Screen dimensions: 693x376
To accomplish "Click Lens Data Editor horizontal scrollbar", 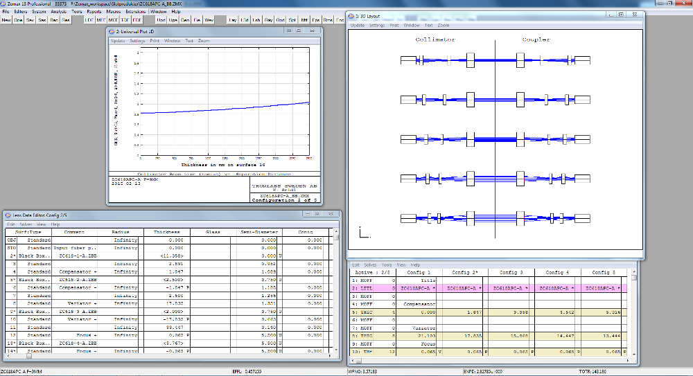I will 168,355.
